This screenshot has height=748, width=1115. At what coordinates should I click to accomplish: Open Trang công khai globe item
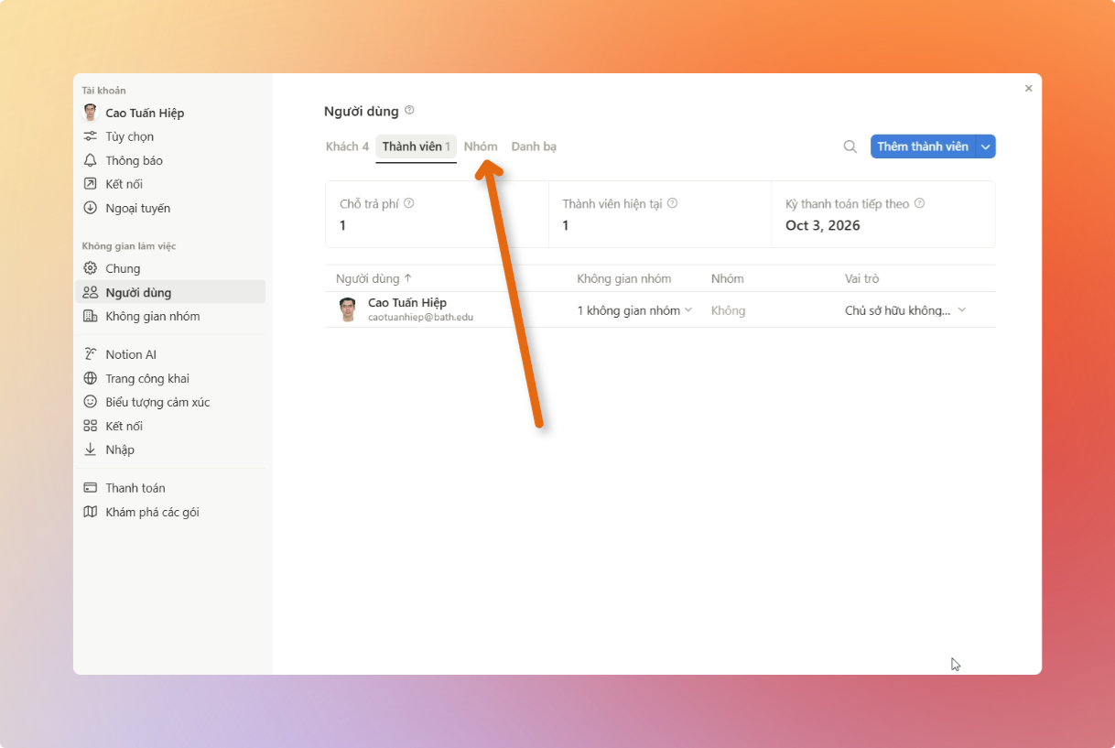pyautogui.click(x=146, y=378)
